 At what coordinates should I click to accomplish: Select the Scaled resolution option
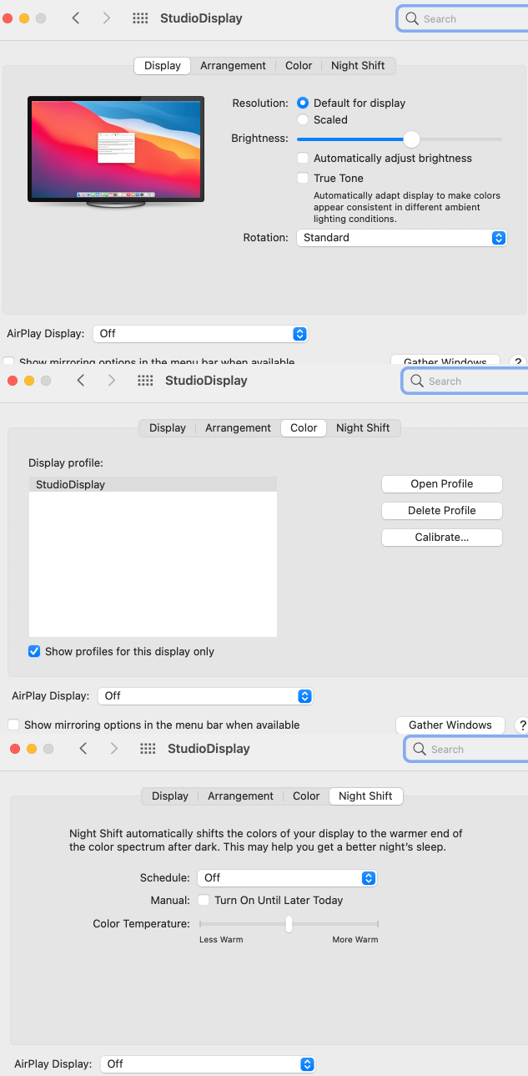pyautogui.click(x=303, y=119)
